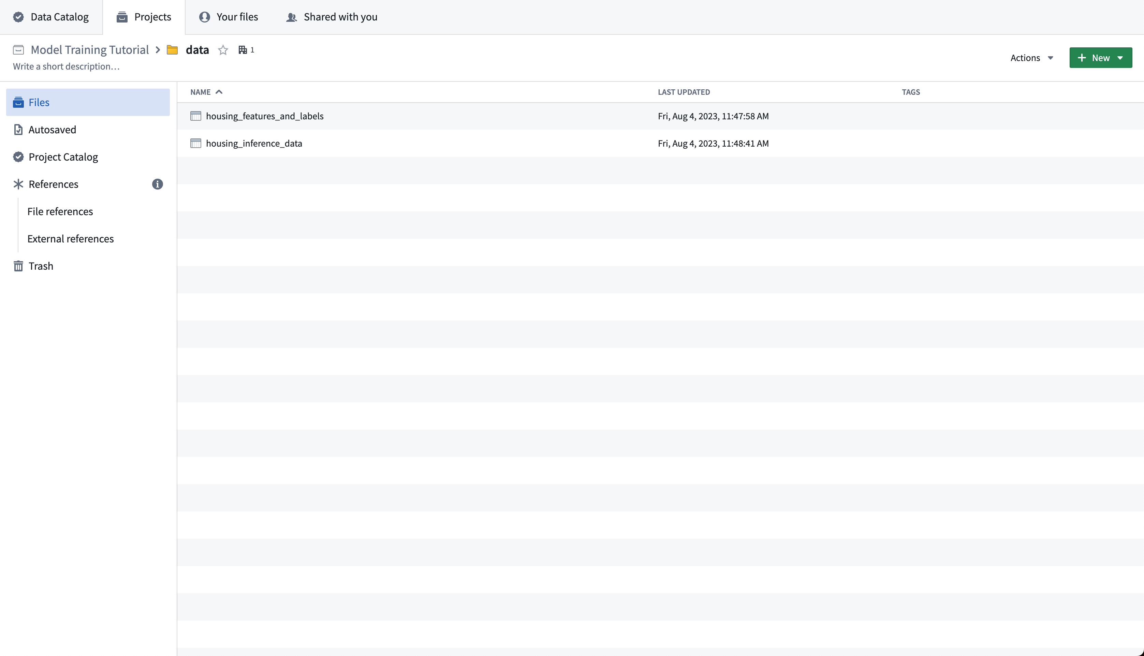The image size is (1144, 656).
Task: Click the References asterisk icon
Action: [x=17, y=184]
